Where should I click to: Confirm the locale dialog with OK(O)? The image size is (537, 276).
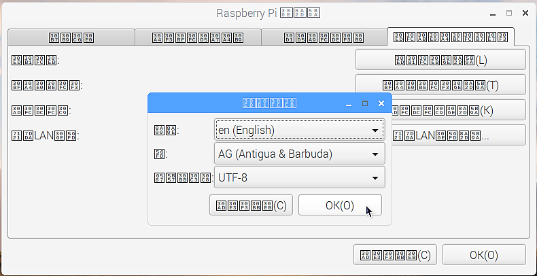point(340,205)
